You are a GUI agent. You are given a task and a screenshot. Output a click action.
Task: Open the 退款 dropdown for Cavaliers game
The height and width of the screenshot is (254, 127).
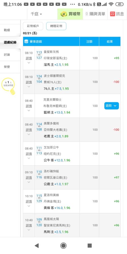tap(112, 106)
